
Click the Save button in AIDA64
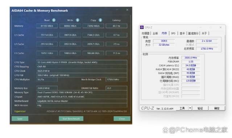pyautogui.click(x=20, y=119)
